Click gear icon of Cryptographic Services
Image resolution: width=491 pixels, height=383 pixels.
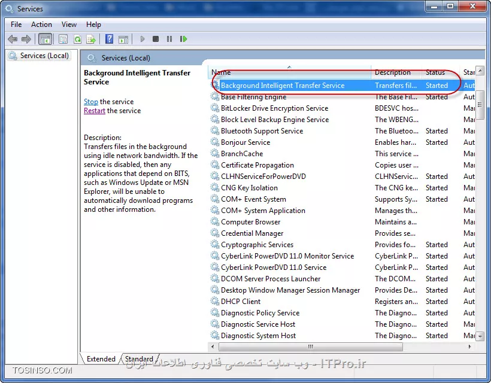click(214, 244)
